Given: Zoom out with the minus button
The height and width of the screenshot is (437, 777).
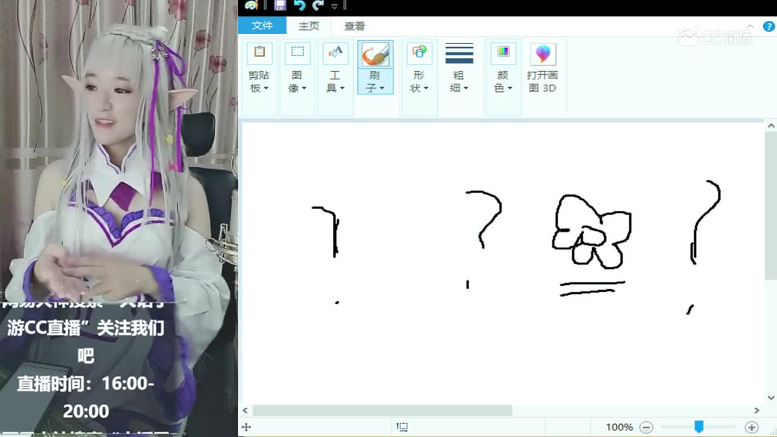Looking at the screenshot, I should 646,427.
